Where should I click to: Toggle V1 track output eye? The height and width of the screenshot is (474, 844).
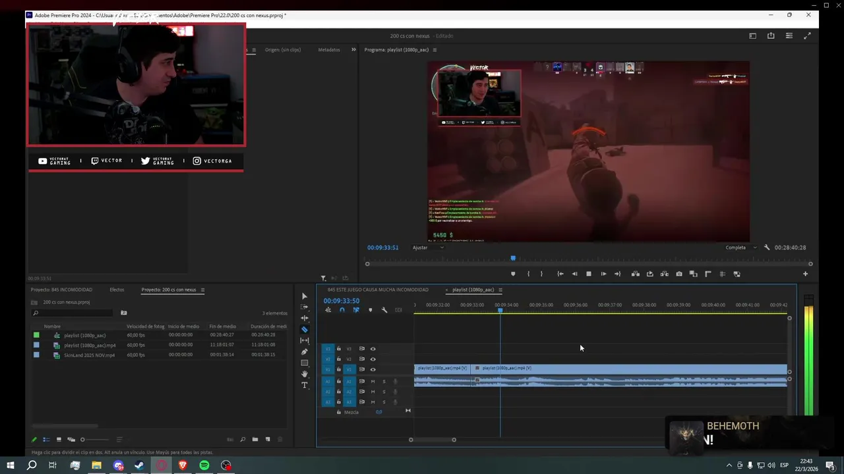pyautogui.click(x=373, y=369)
